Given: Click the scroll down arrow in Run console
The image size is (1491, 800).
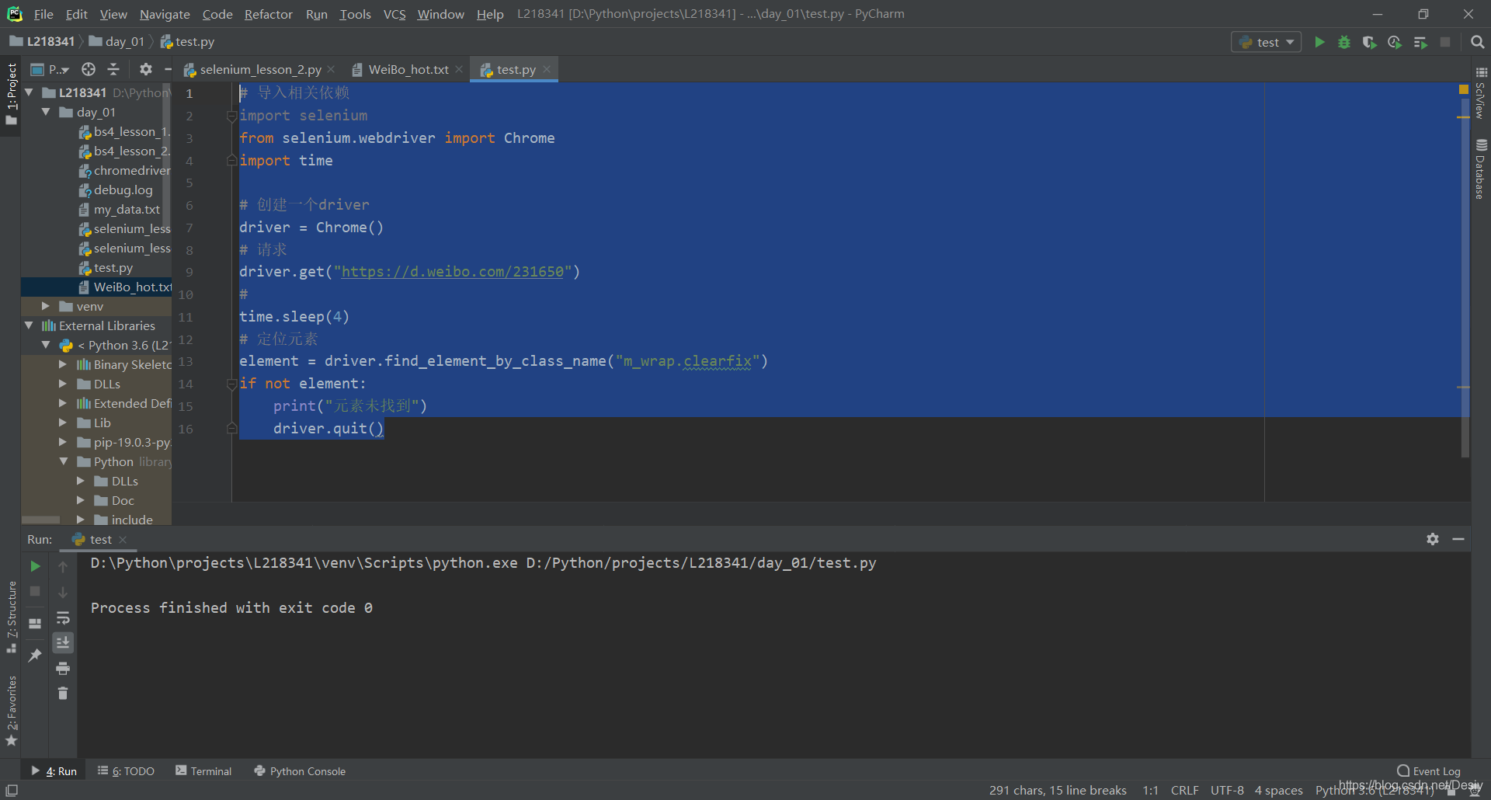Looking at the screenshot, I should coord(63,592).
